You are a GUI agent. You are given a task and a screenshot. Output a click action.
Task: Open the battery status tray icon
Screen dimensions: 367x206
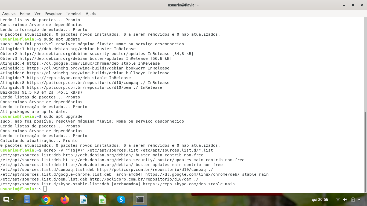[353, 200]
